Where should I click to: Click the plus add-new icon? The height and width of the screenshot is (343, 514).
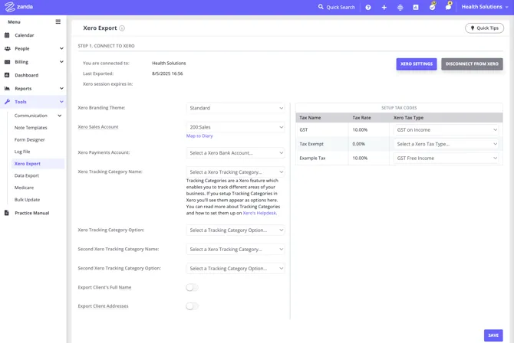tap(384, 7)
